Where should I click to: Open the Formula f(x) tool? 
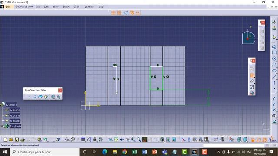(67, 140)
